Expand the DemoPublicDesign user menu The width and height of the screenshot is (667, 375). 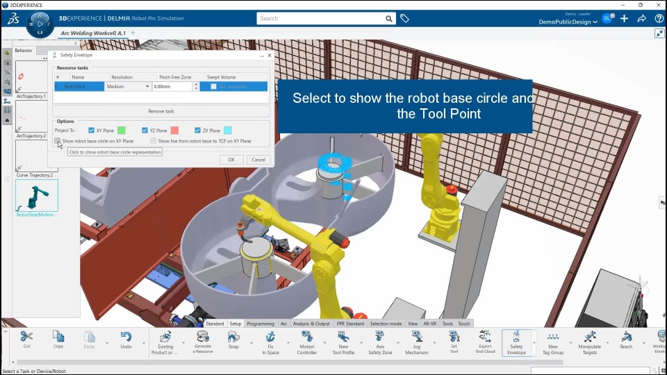click(x=568, y=22)
